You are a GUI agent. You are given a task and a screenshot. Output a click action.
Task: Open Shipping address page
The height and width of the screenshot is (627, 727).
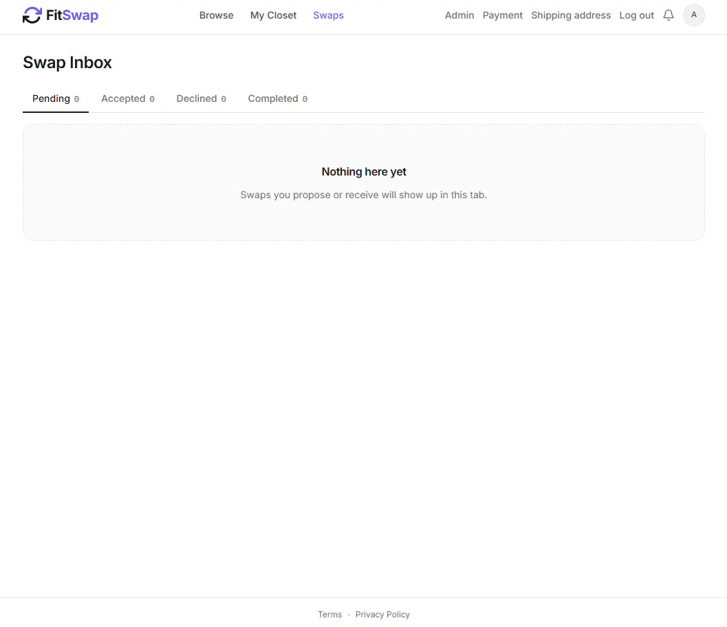pos(571,15)
